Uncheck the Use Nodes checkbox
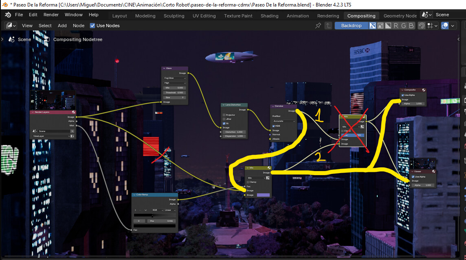Screen dimensions: 466x260 click(x=92, y=26)
